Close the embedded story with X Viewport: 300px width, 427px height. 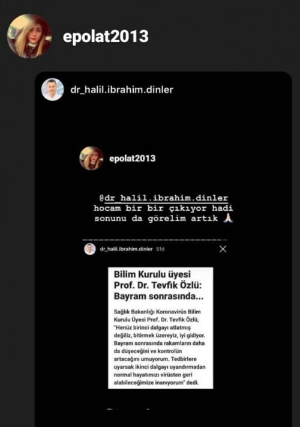tap(223, 249)
